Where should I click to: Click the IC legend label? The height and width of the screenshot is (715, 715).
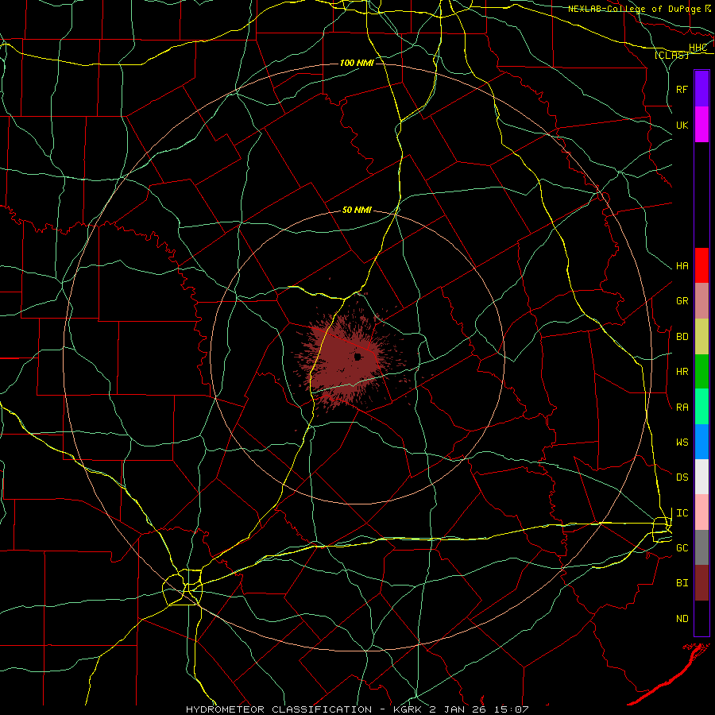point(682,513)
